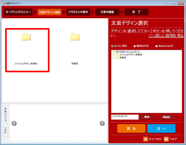Go to the オープニングメニュー step
This screenshot has width=186, height=145.
click(18, 12)
